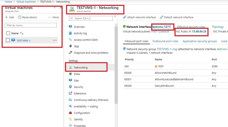
Task: Switch to Outbound port rules tab
Action: click(165, 41)
